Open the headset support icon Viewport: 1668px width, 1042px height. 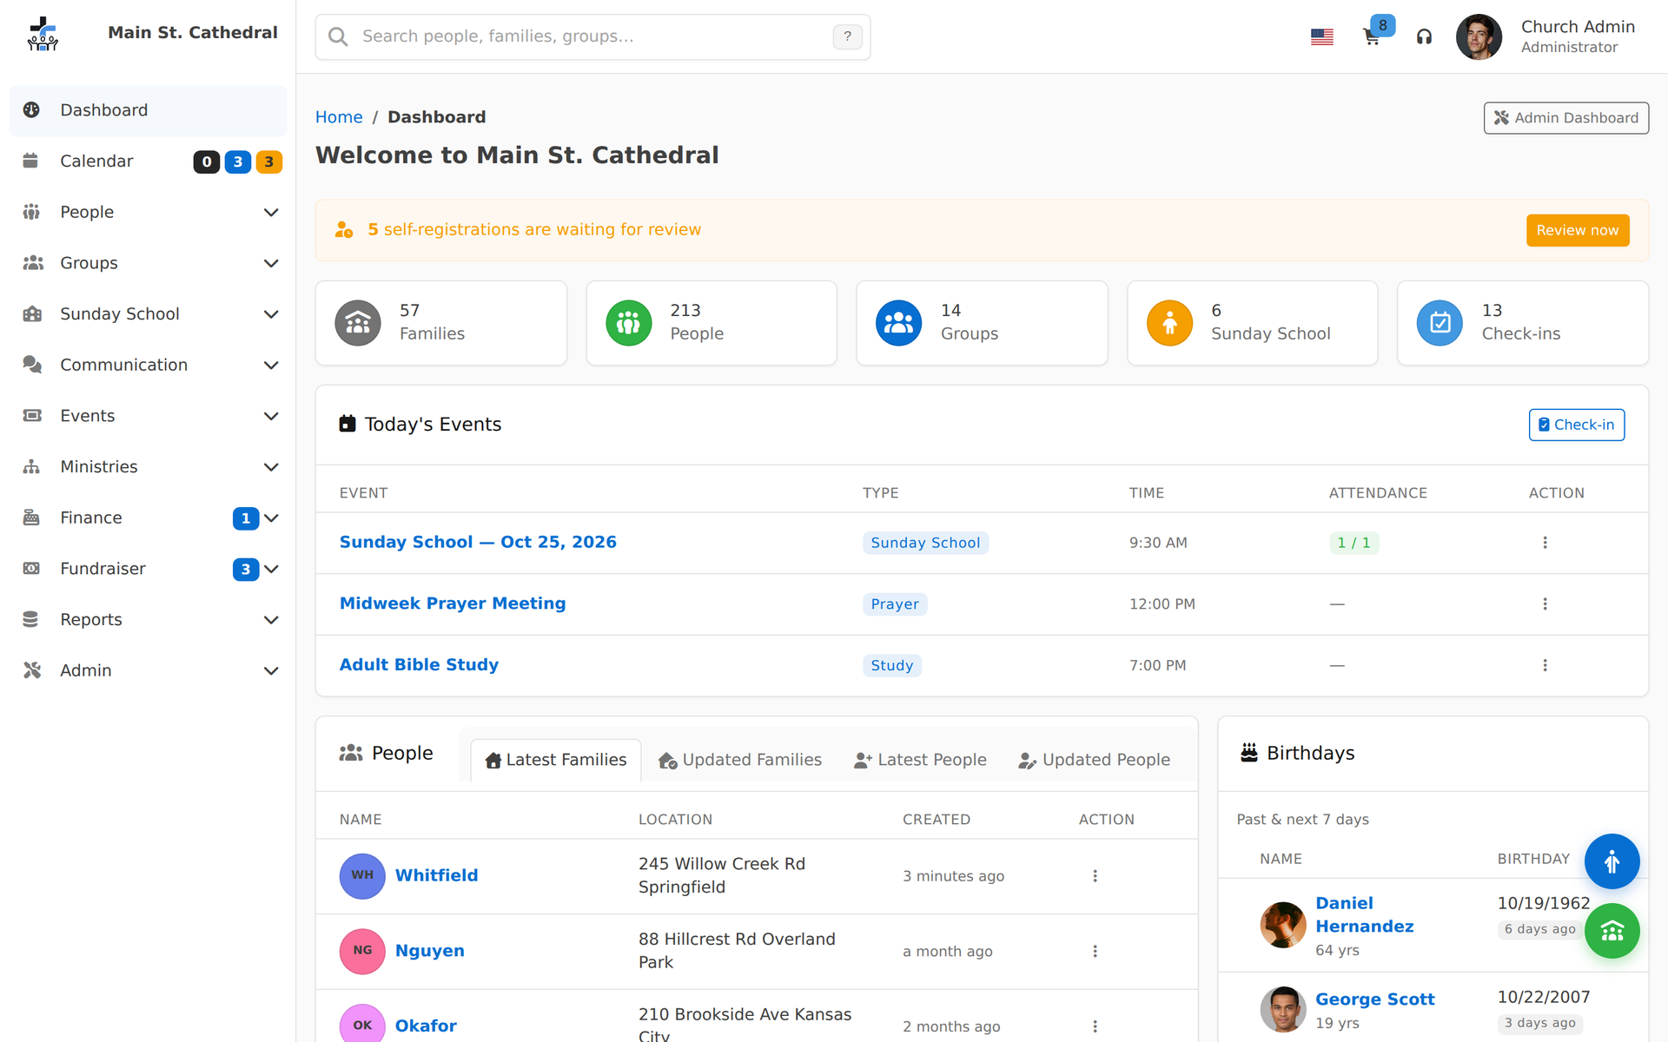point(1424,36)
